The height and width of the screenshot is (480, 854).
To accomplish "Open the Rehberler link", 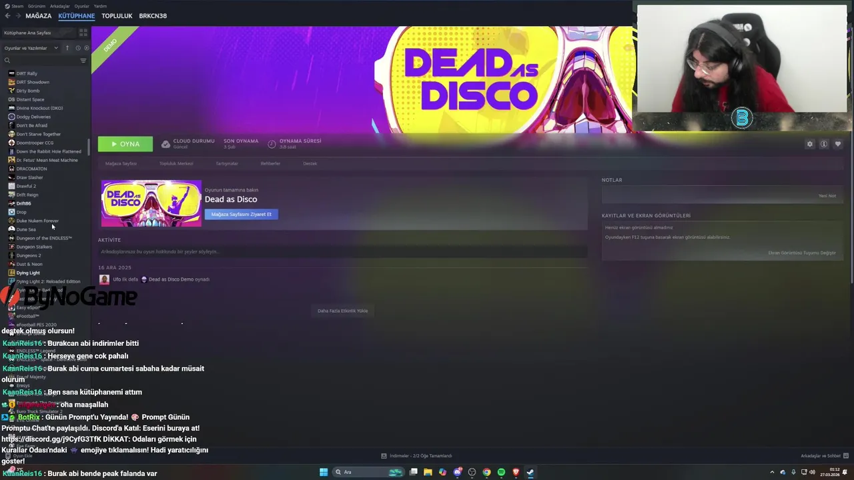I will coord(270,163).
